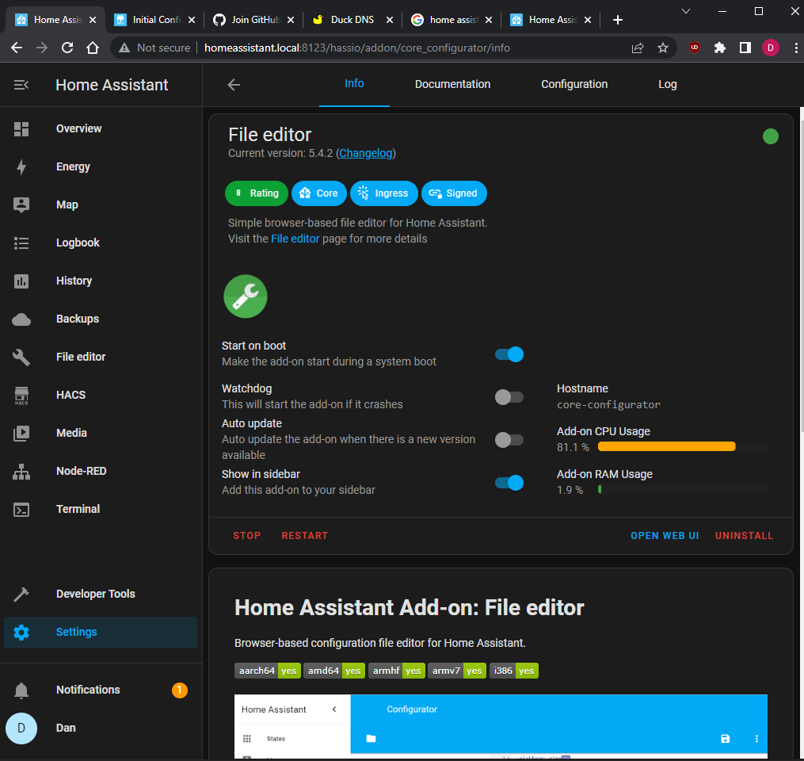Image resolution: width=804 pixels, height=761 pixels.
Task: Open the Chrome profile D avatar
Action: (770, 48)
